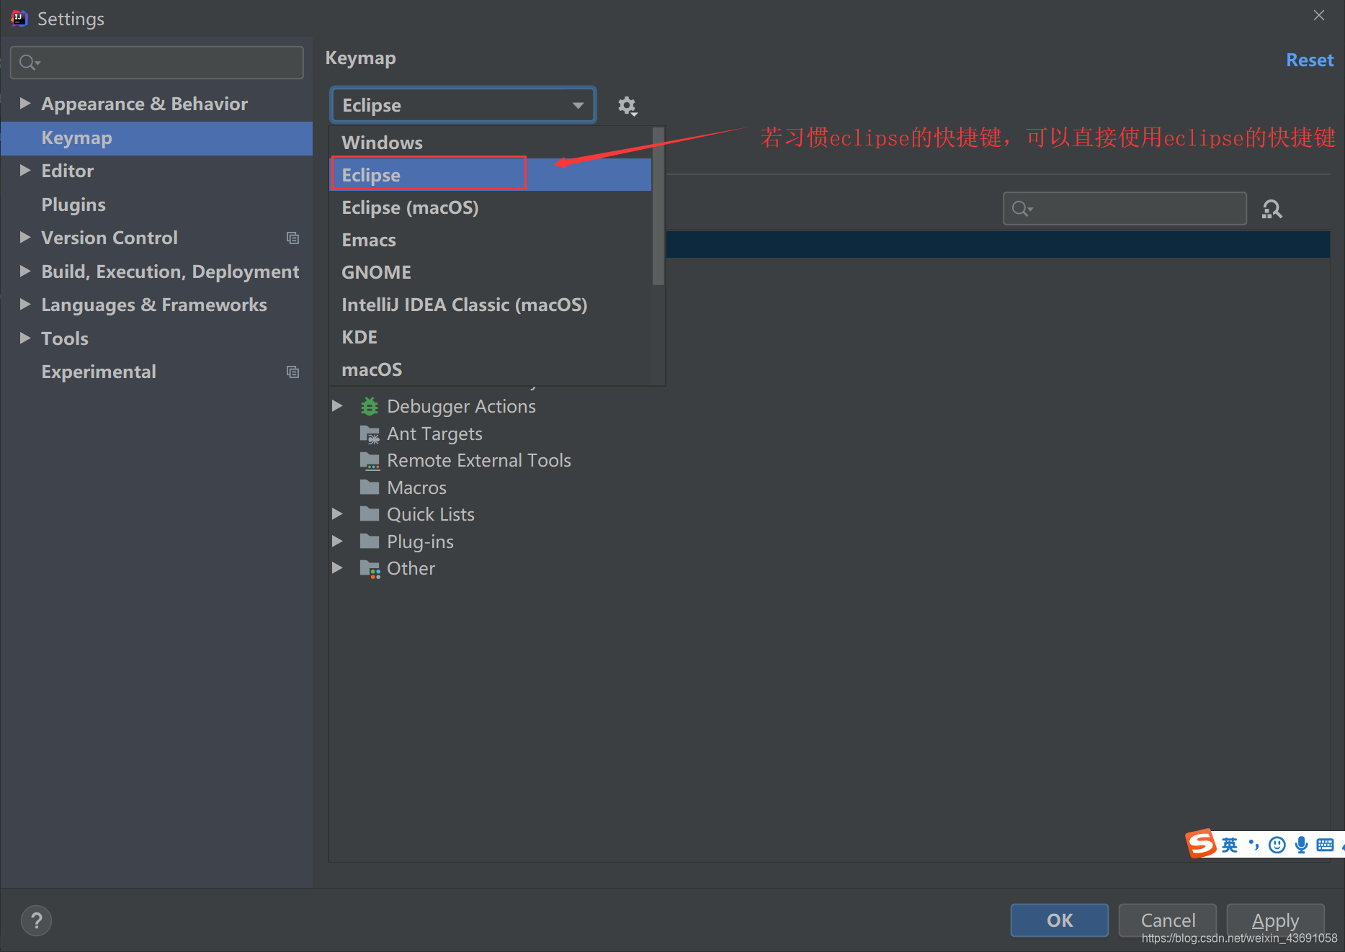Click the IntelliJ IDEA logo in title bar

click(19, 18)
